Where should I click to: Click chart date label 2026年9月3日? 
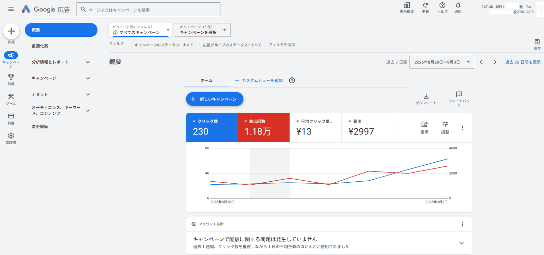coord(436,202)
